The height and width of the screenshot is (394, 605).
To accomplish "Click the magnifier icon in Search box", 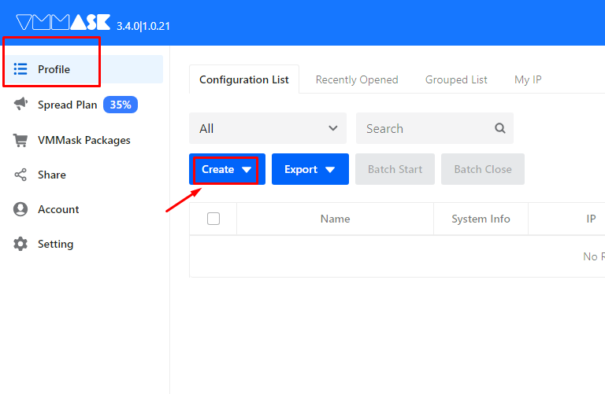I will click(499, 128).
